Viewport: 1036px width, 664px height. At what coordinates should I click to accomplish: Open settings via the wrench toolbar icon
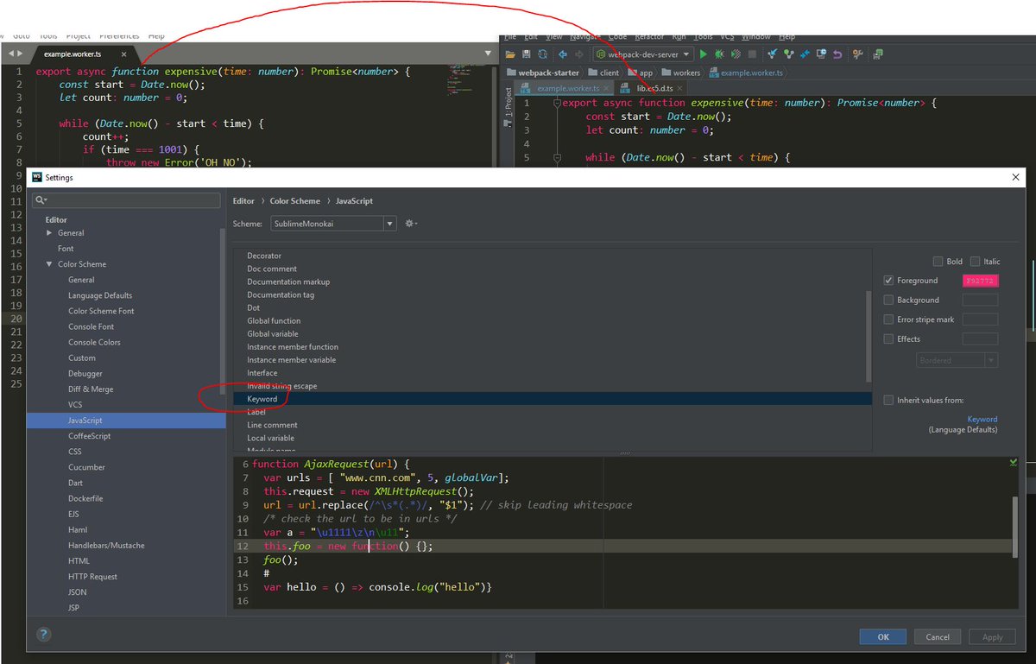click(x=858, y=54)
